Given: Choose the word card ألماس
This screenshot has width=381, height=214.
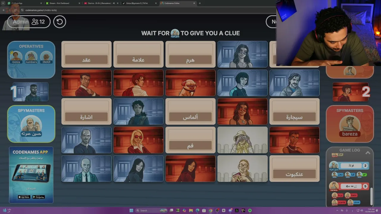Looking at the screenshot, I should tap(190, 111).
